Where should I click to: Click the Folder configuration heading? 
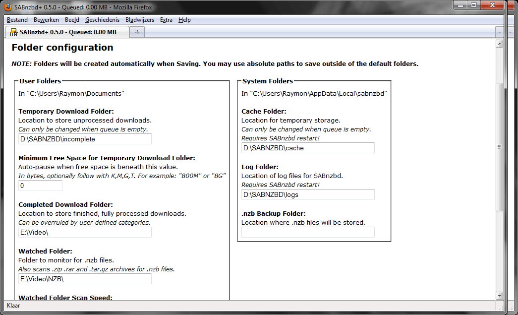(62, 48)
